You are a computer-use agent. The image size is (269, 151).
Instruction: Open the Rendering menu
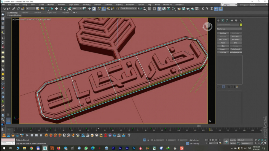pos(86,5)
